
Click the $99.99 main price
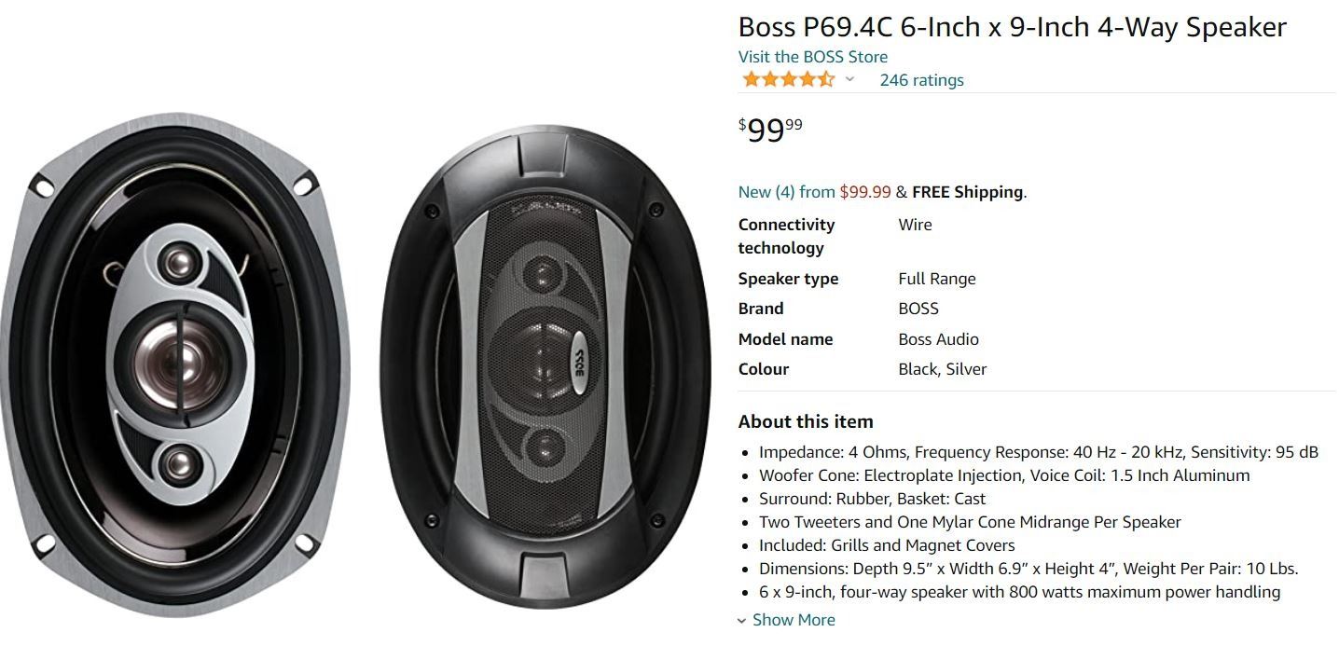tap(770, 130)
